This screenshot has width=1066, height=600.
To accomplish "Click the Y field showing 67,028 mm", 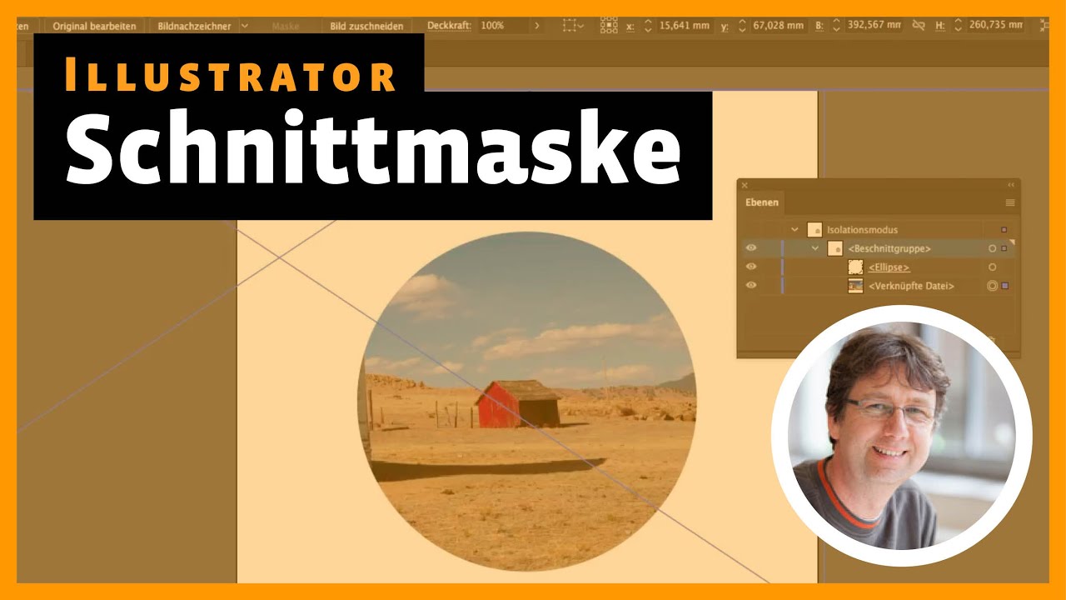I will click(779, 26).
